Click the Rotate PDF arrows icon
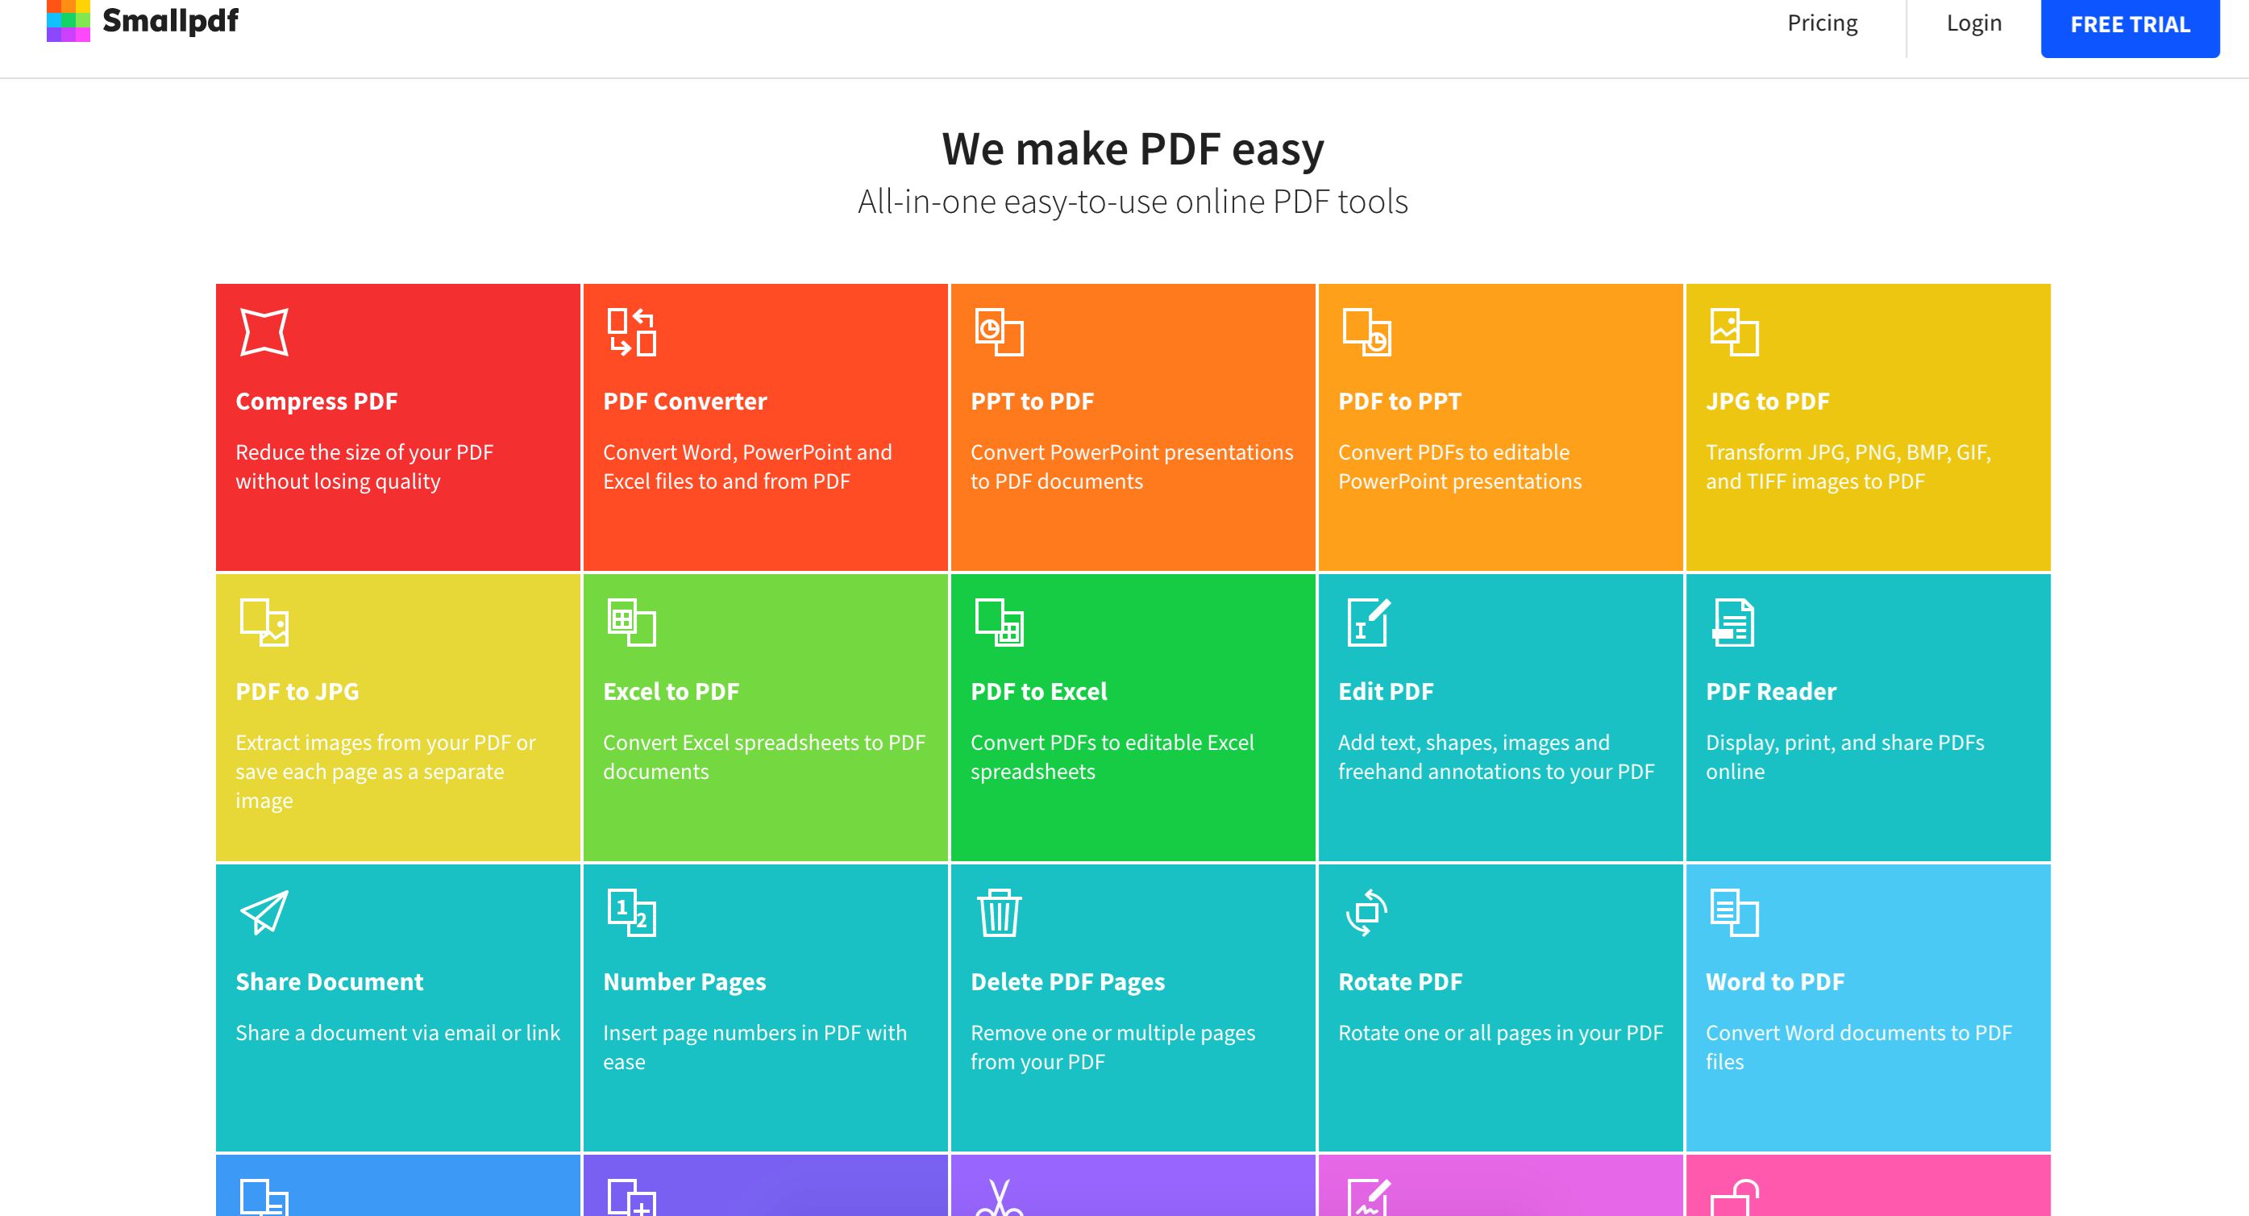 (1367, 912)
